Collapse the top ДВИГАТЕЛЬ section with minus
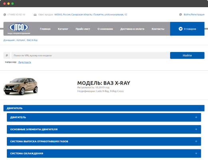Screen dimensions: 208x161 (x=199, y=108)
